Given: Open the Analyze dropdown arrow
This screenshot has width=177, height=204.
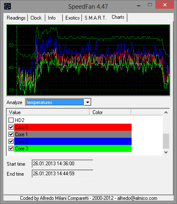Looking at the screenshot, I should coord(87,102).
